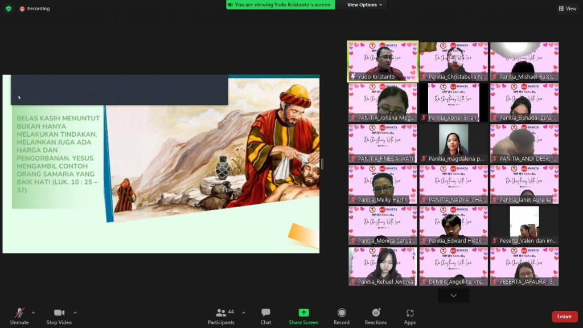Unmute the microphone
This screenshot has width=583, height=328.
tap(19, 313)
